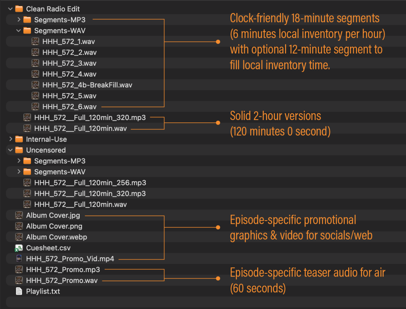Collapse Segments-WAV under Clean Radio Edit

tap(18, 31)
